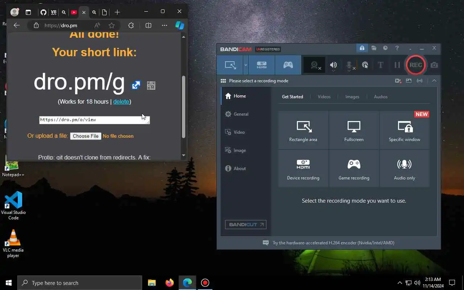464x290 pixels.
Task: Go back with Edge's back arrow
Action: point(16,25)
